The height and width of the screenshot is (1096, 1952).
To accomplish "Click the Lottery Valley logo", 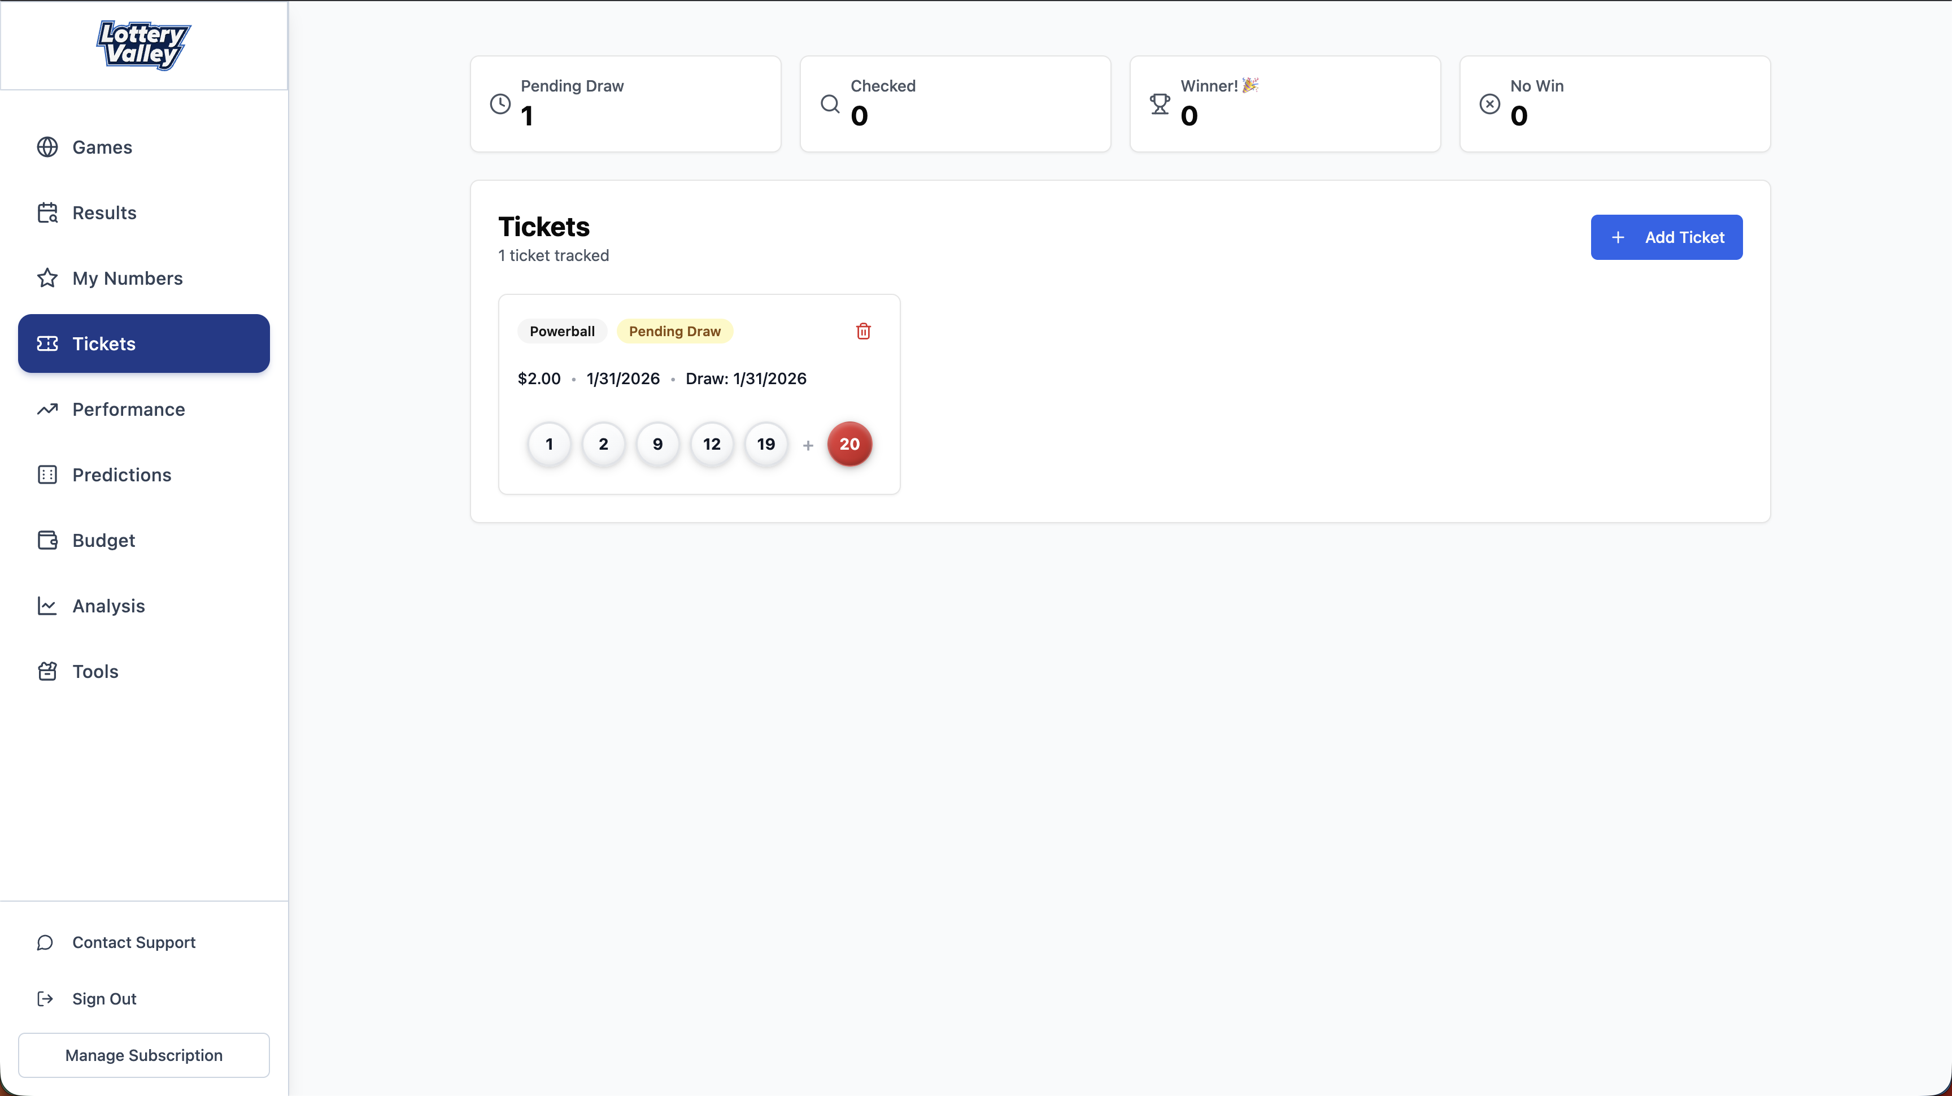I will [143, 45].
